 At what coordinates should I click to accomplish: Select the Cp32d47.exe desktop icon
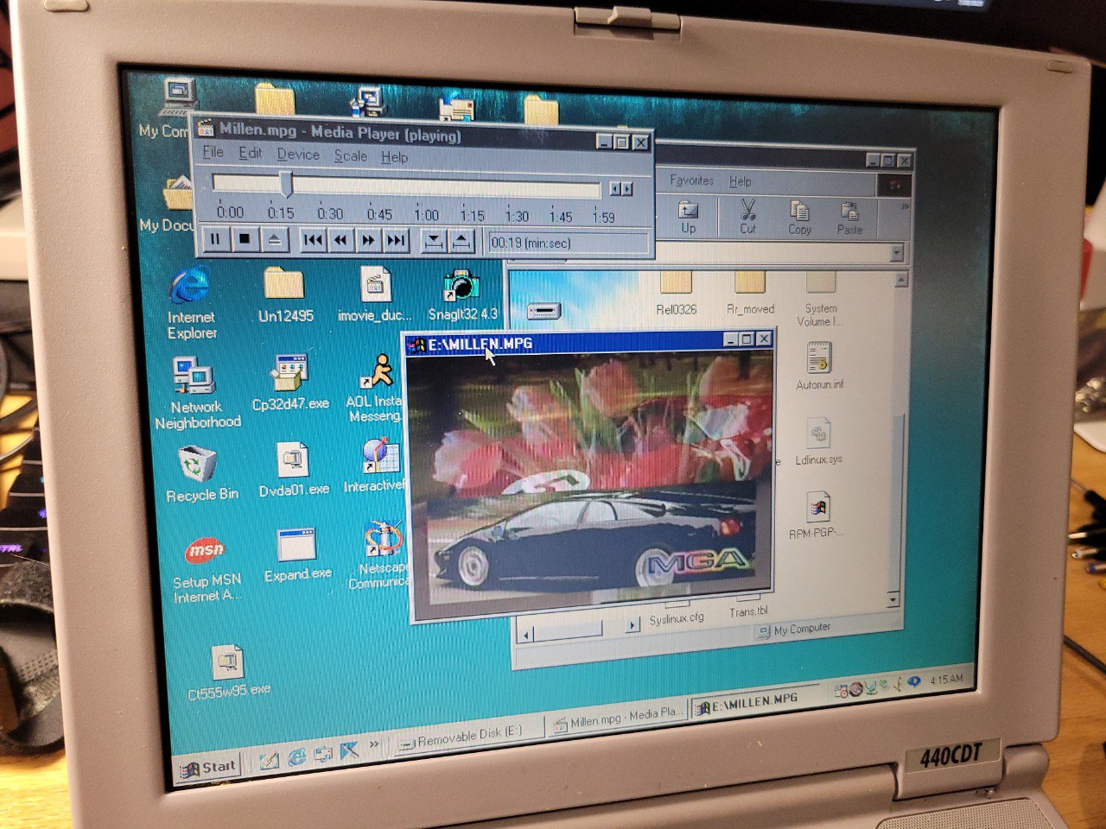pos(290,383)
